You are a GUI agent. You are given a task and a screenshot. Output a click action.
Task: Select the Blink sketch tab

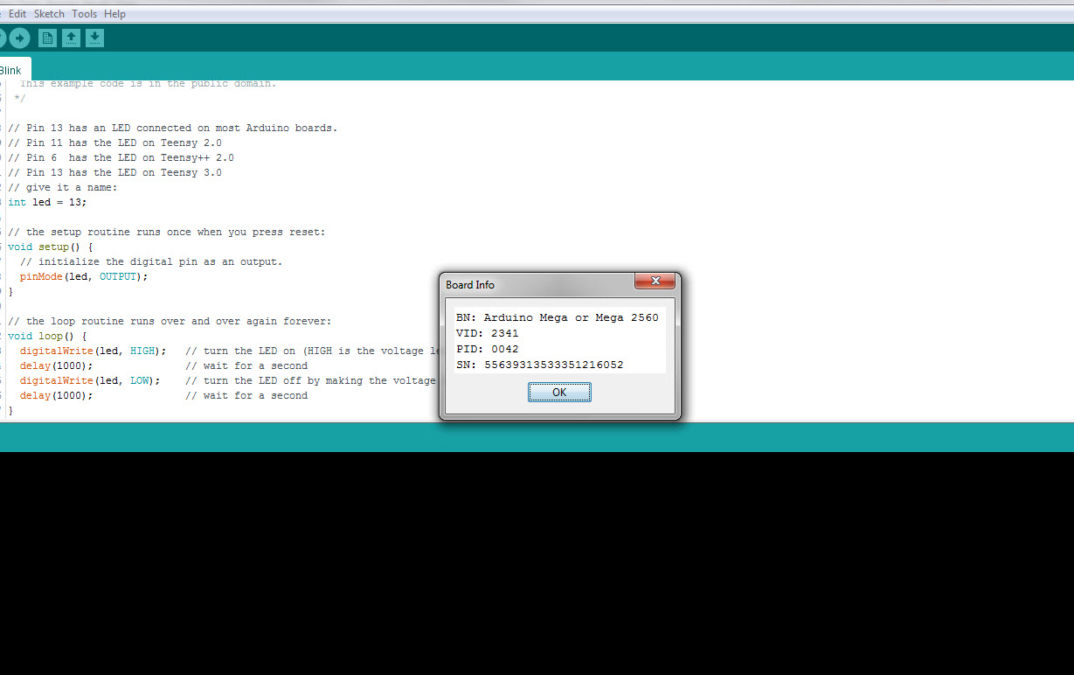pyautogui.click(x=10, y=69)
